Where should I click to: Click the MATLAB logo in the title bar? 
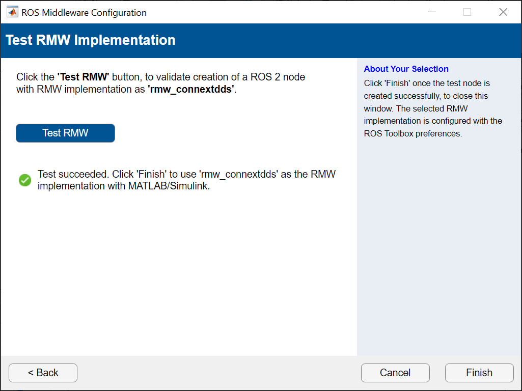(12, 12)
